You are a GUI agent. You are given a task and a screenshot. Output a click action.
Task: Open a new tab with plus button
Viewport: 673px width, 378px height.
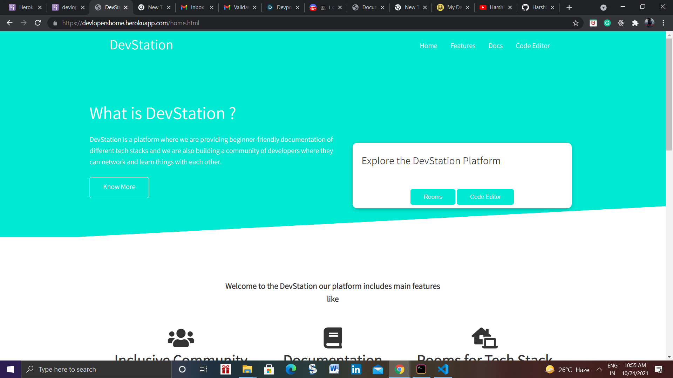pos(569,7)
